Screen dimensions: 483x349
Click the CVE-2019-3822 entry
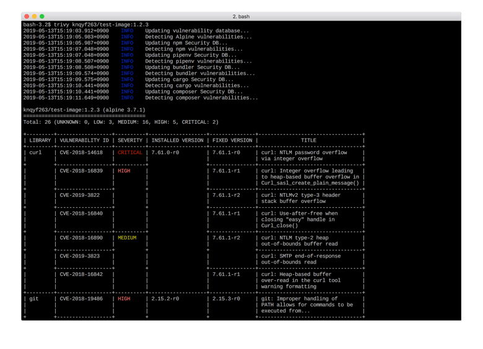80,195
